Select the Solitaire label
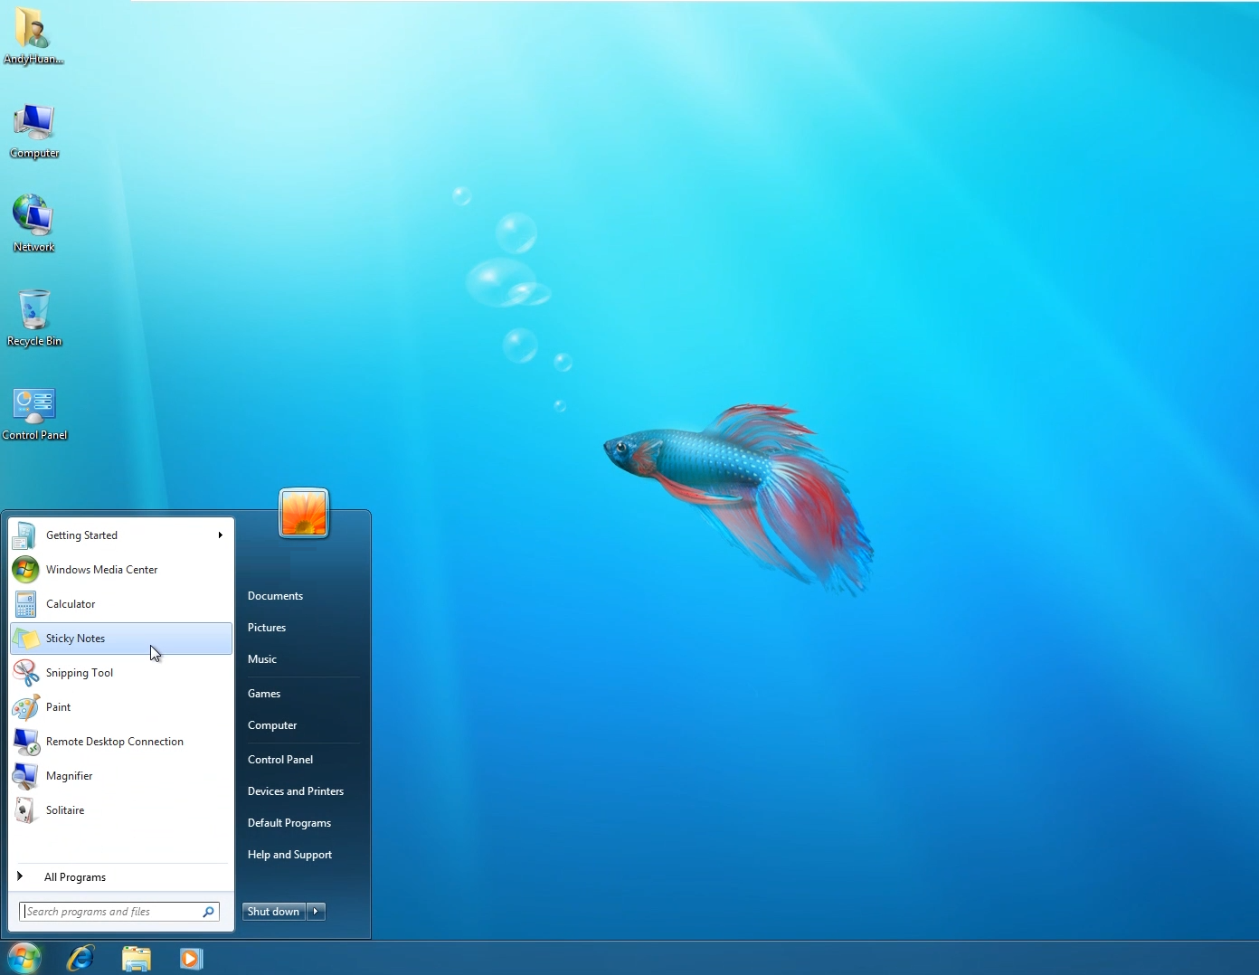Image resolution: width=1259 pixels, height=975 pixels. coord(65,810)
